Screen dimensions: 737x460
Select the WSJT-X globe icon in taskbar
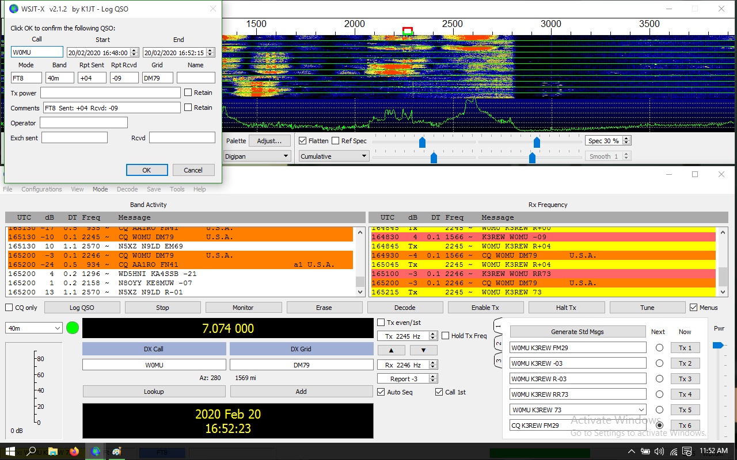click(96, 451)
